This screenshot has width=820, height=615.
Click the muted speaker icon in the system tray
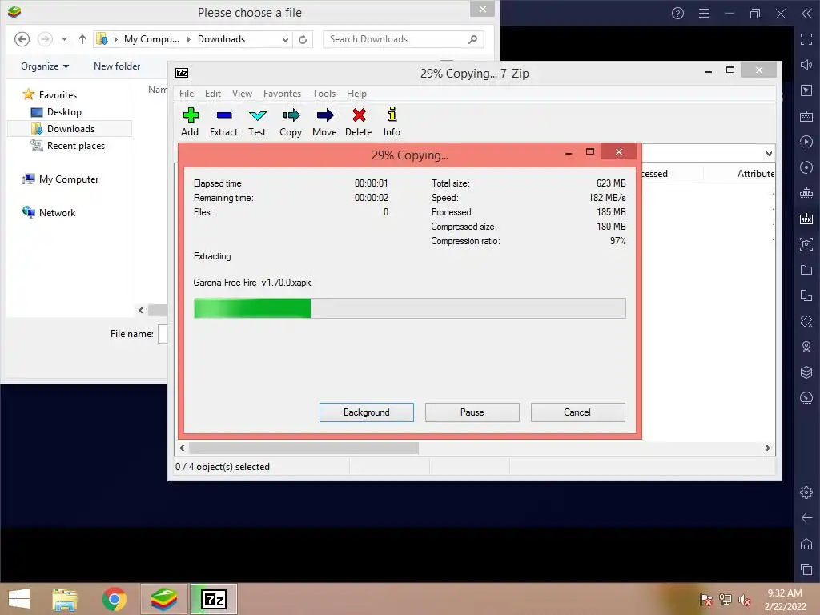tap(744, 600)
